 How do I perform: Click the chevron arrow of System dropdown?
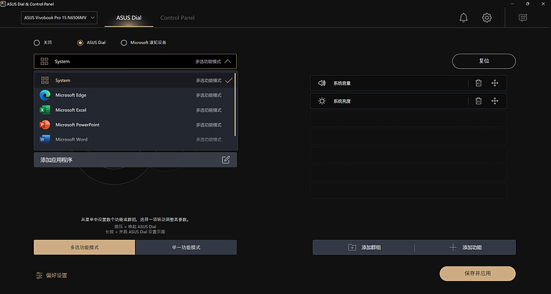228,61
